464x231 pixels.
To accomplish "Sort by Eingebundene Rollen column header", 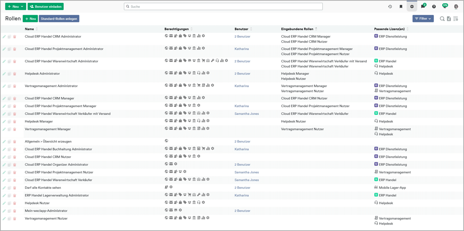I will (297, 29).
